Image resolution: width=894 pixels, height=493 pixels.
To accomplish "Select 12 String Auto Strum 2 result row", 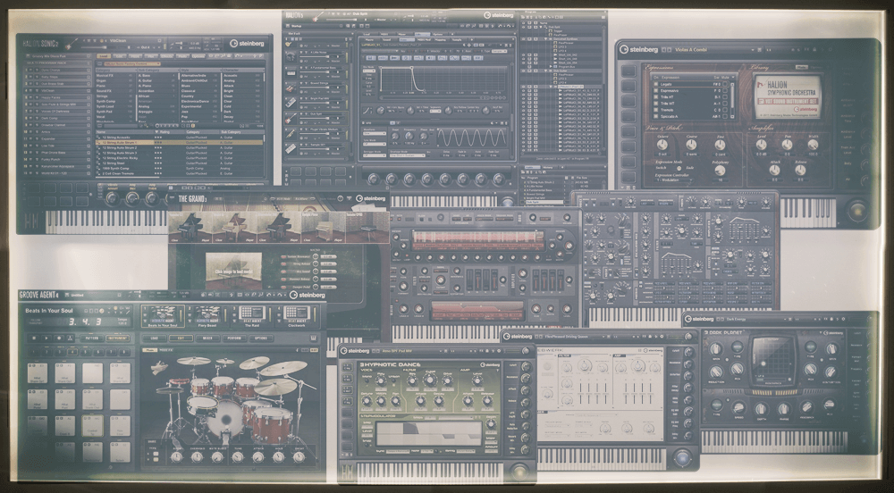I will click(180, 147).
